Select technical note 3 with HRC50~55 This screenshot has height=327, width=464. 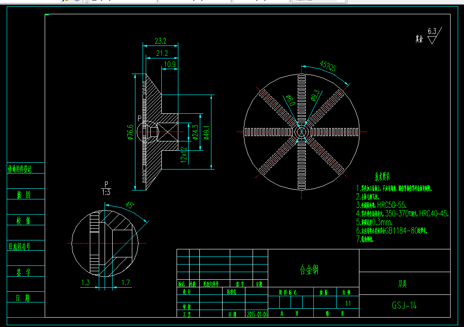coord(381,205)
